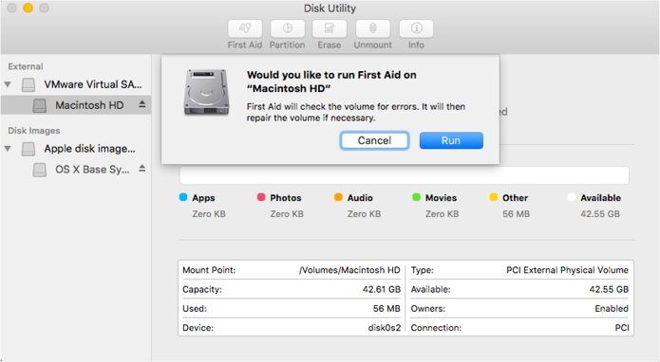Click the Enabled owners value
This screenshot has height=362, width=660.
(612, 308)
